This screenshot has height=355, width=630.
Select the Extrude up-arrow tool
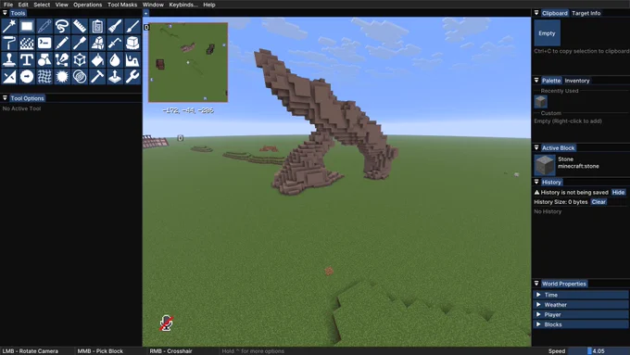[115, 76]
